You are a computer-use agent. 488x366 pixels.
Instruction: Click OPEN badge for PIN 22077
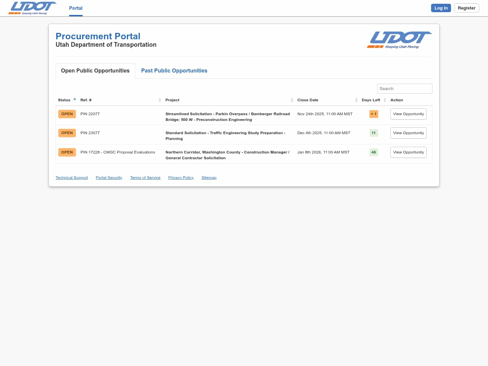67,114
